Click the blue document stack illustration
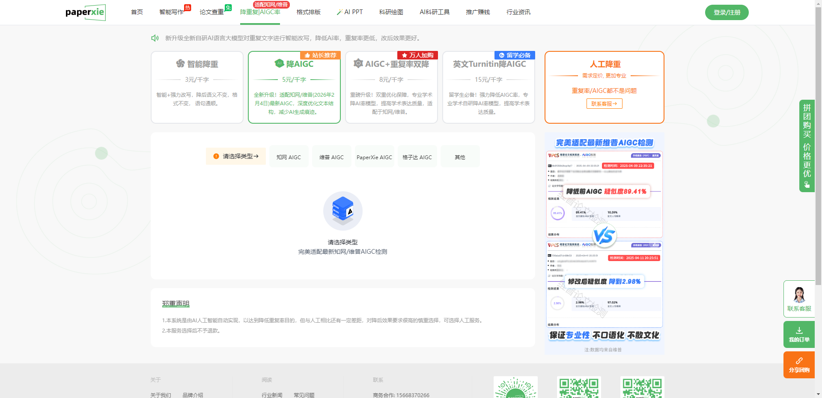Viewport: 822px width, 398px height. [x=343, y=211]
